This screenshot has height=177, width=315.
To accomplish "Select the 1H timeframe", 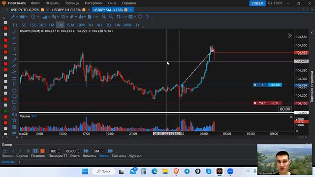I will tap(91, 25).
